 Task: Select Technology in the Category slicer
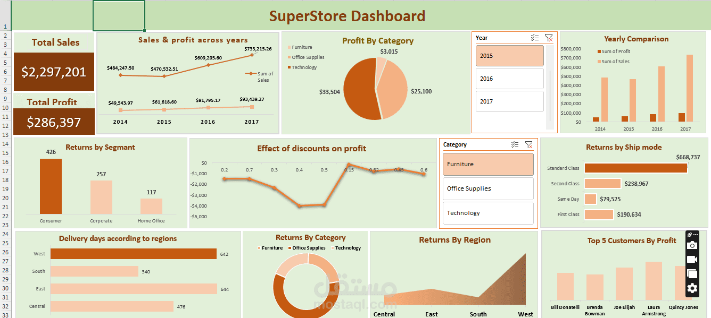(x=488, y=213)
